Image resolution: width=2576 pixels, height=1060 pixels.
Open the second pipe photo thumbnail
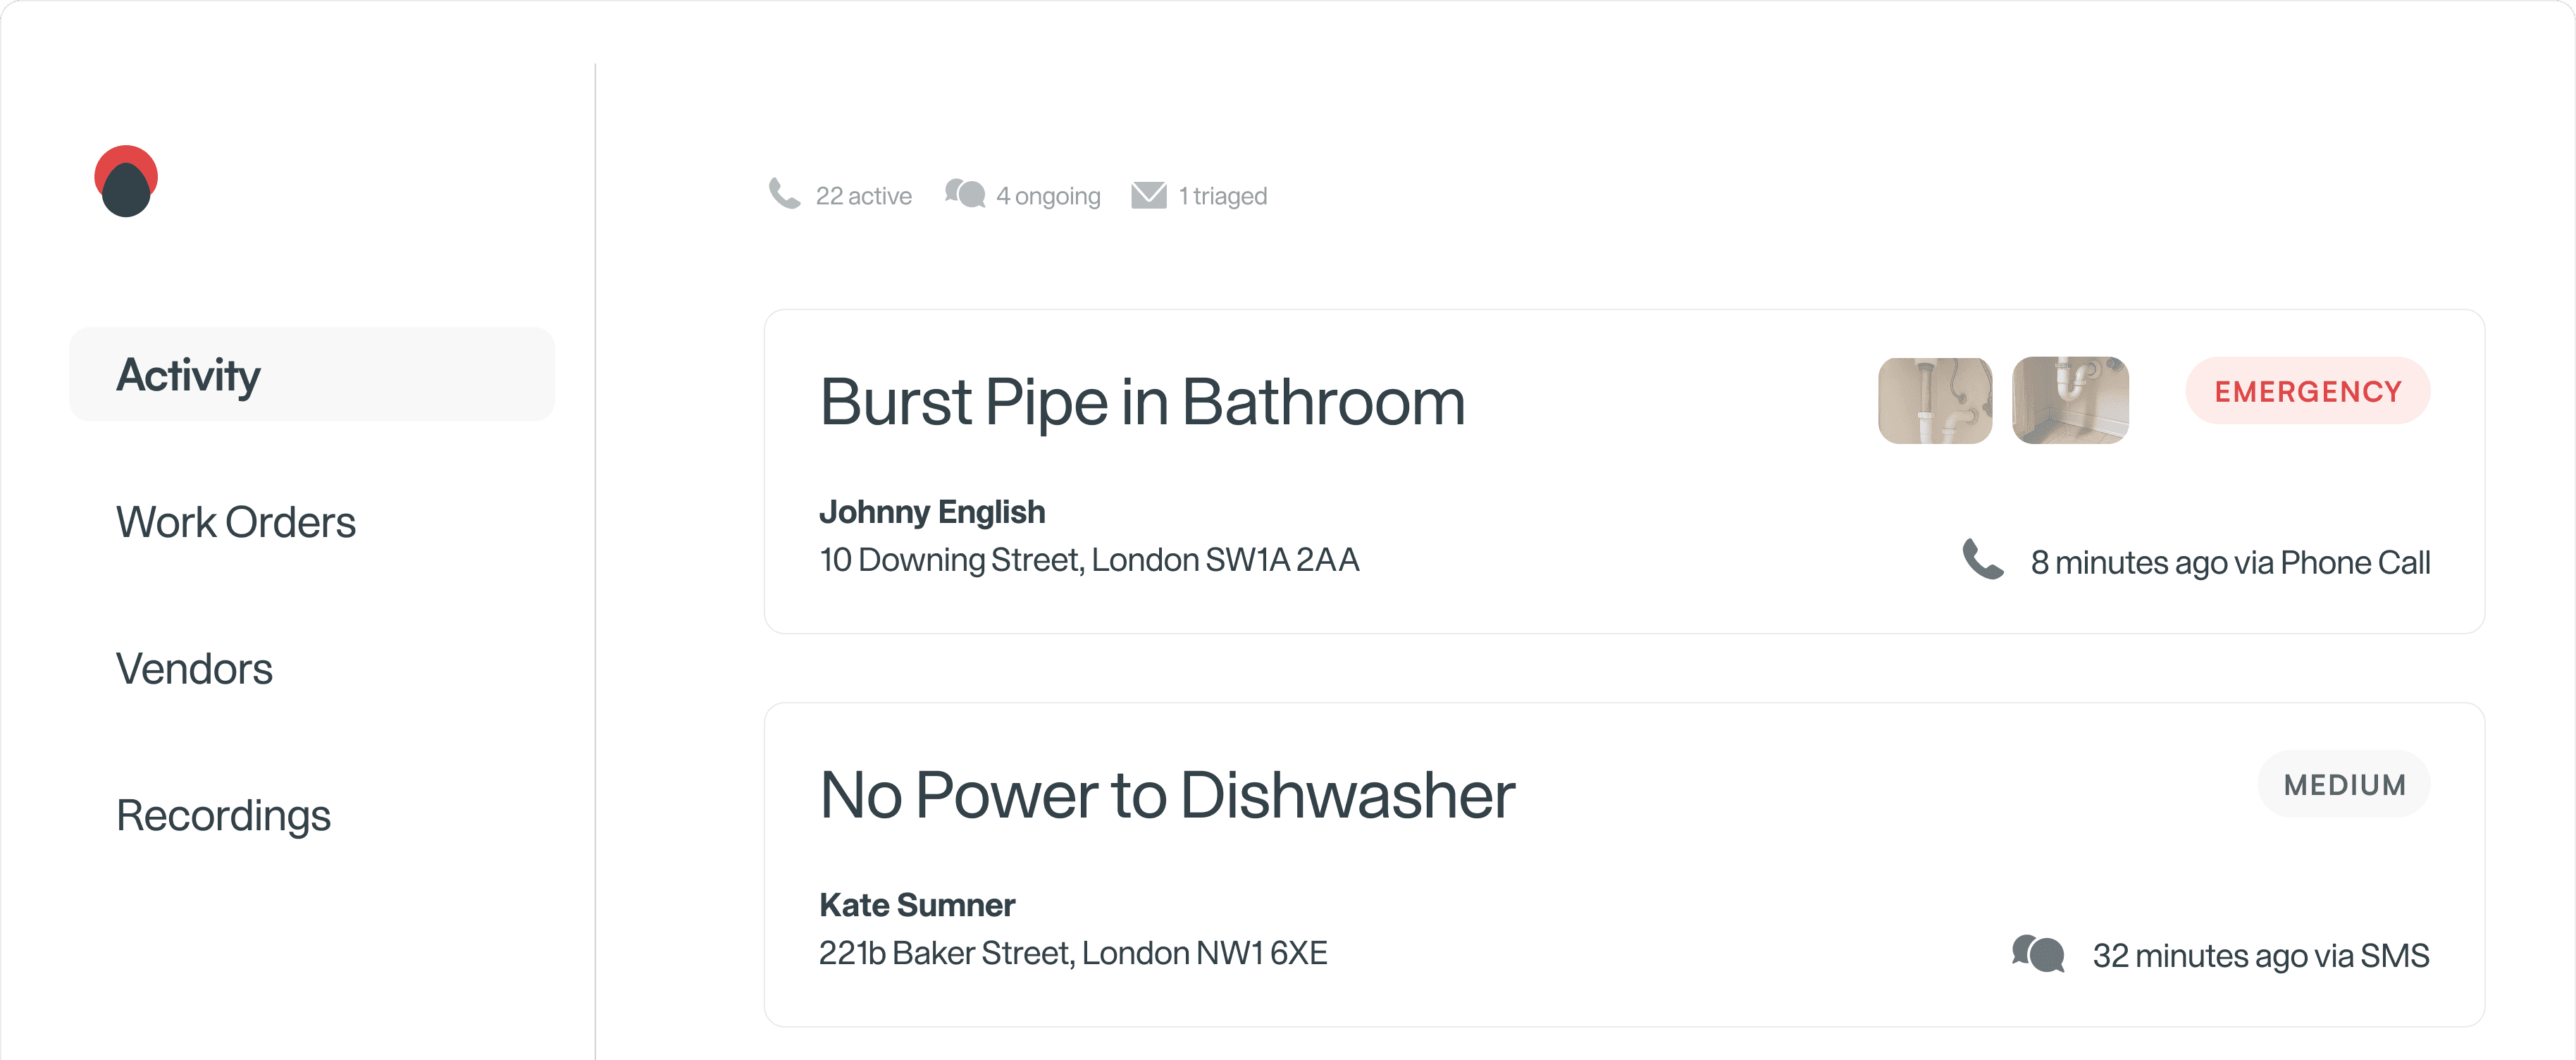point(2070,400)
